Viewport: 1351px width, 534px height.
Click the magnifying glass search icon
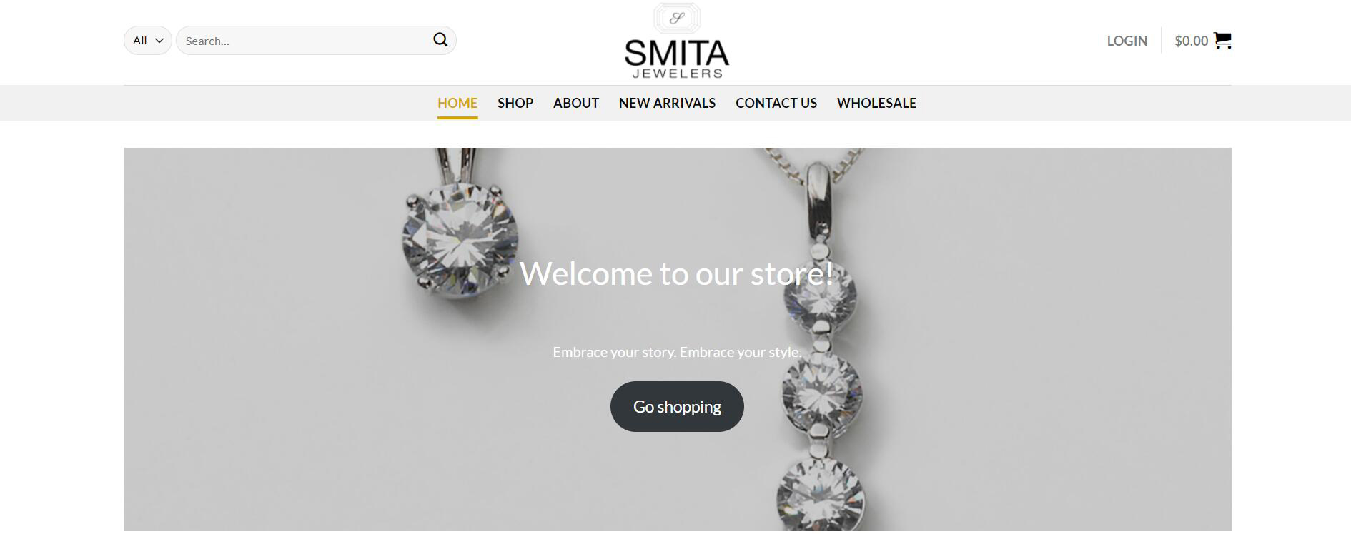click(440, 40)
